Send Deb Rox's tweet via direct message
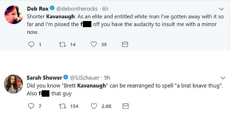Image resolution: width=230 pixels, height=122 pixels. [x=125, y=45]
